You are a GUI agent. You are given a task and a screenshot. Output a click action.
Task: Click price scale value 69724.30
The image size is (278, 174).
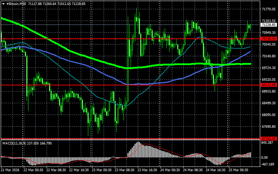[269, 68]
